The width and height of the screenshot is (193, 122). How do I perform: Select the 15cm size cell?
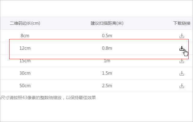[x=25, y=61]
